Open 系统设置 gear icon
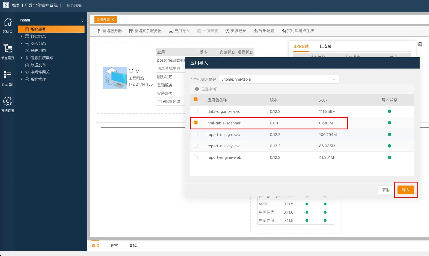 click(8, 101)
